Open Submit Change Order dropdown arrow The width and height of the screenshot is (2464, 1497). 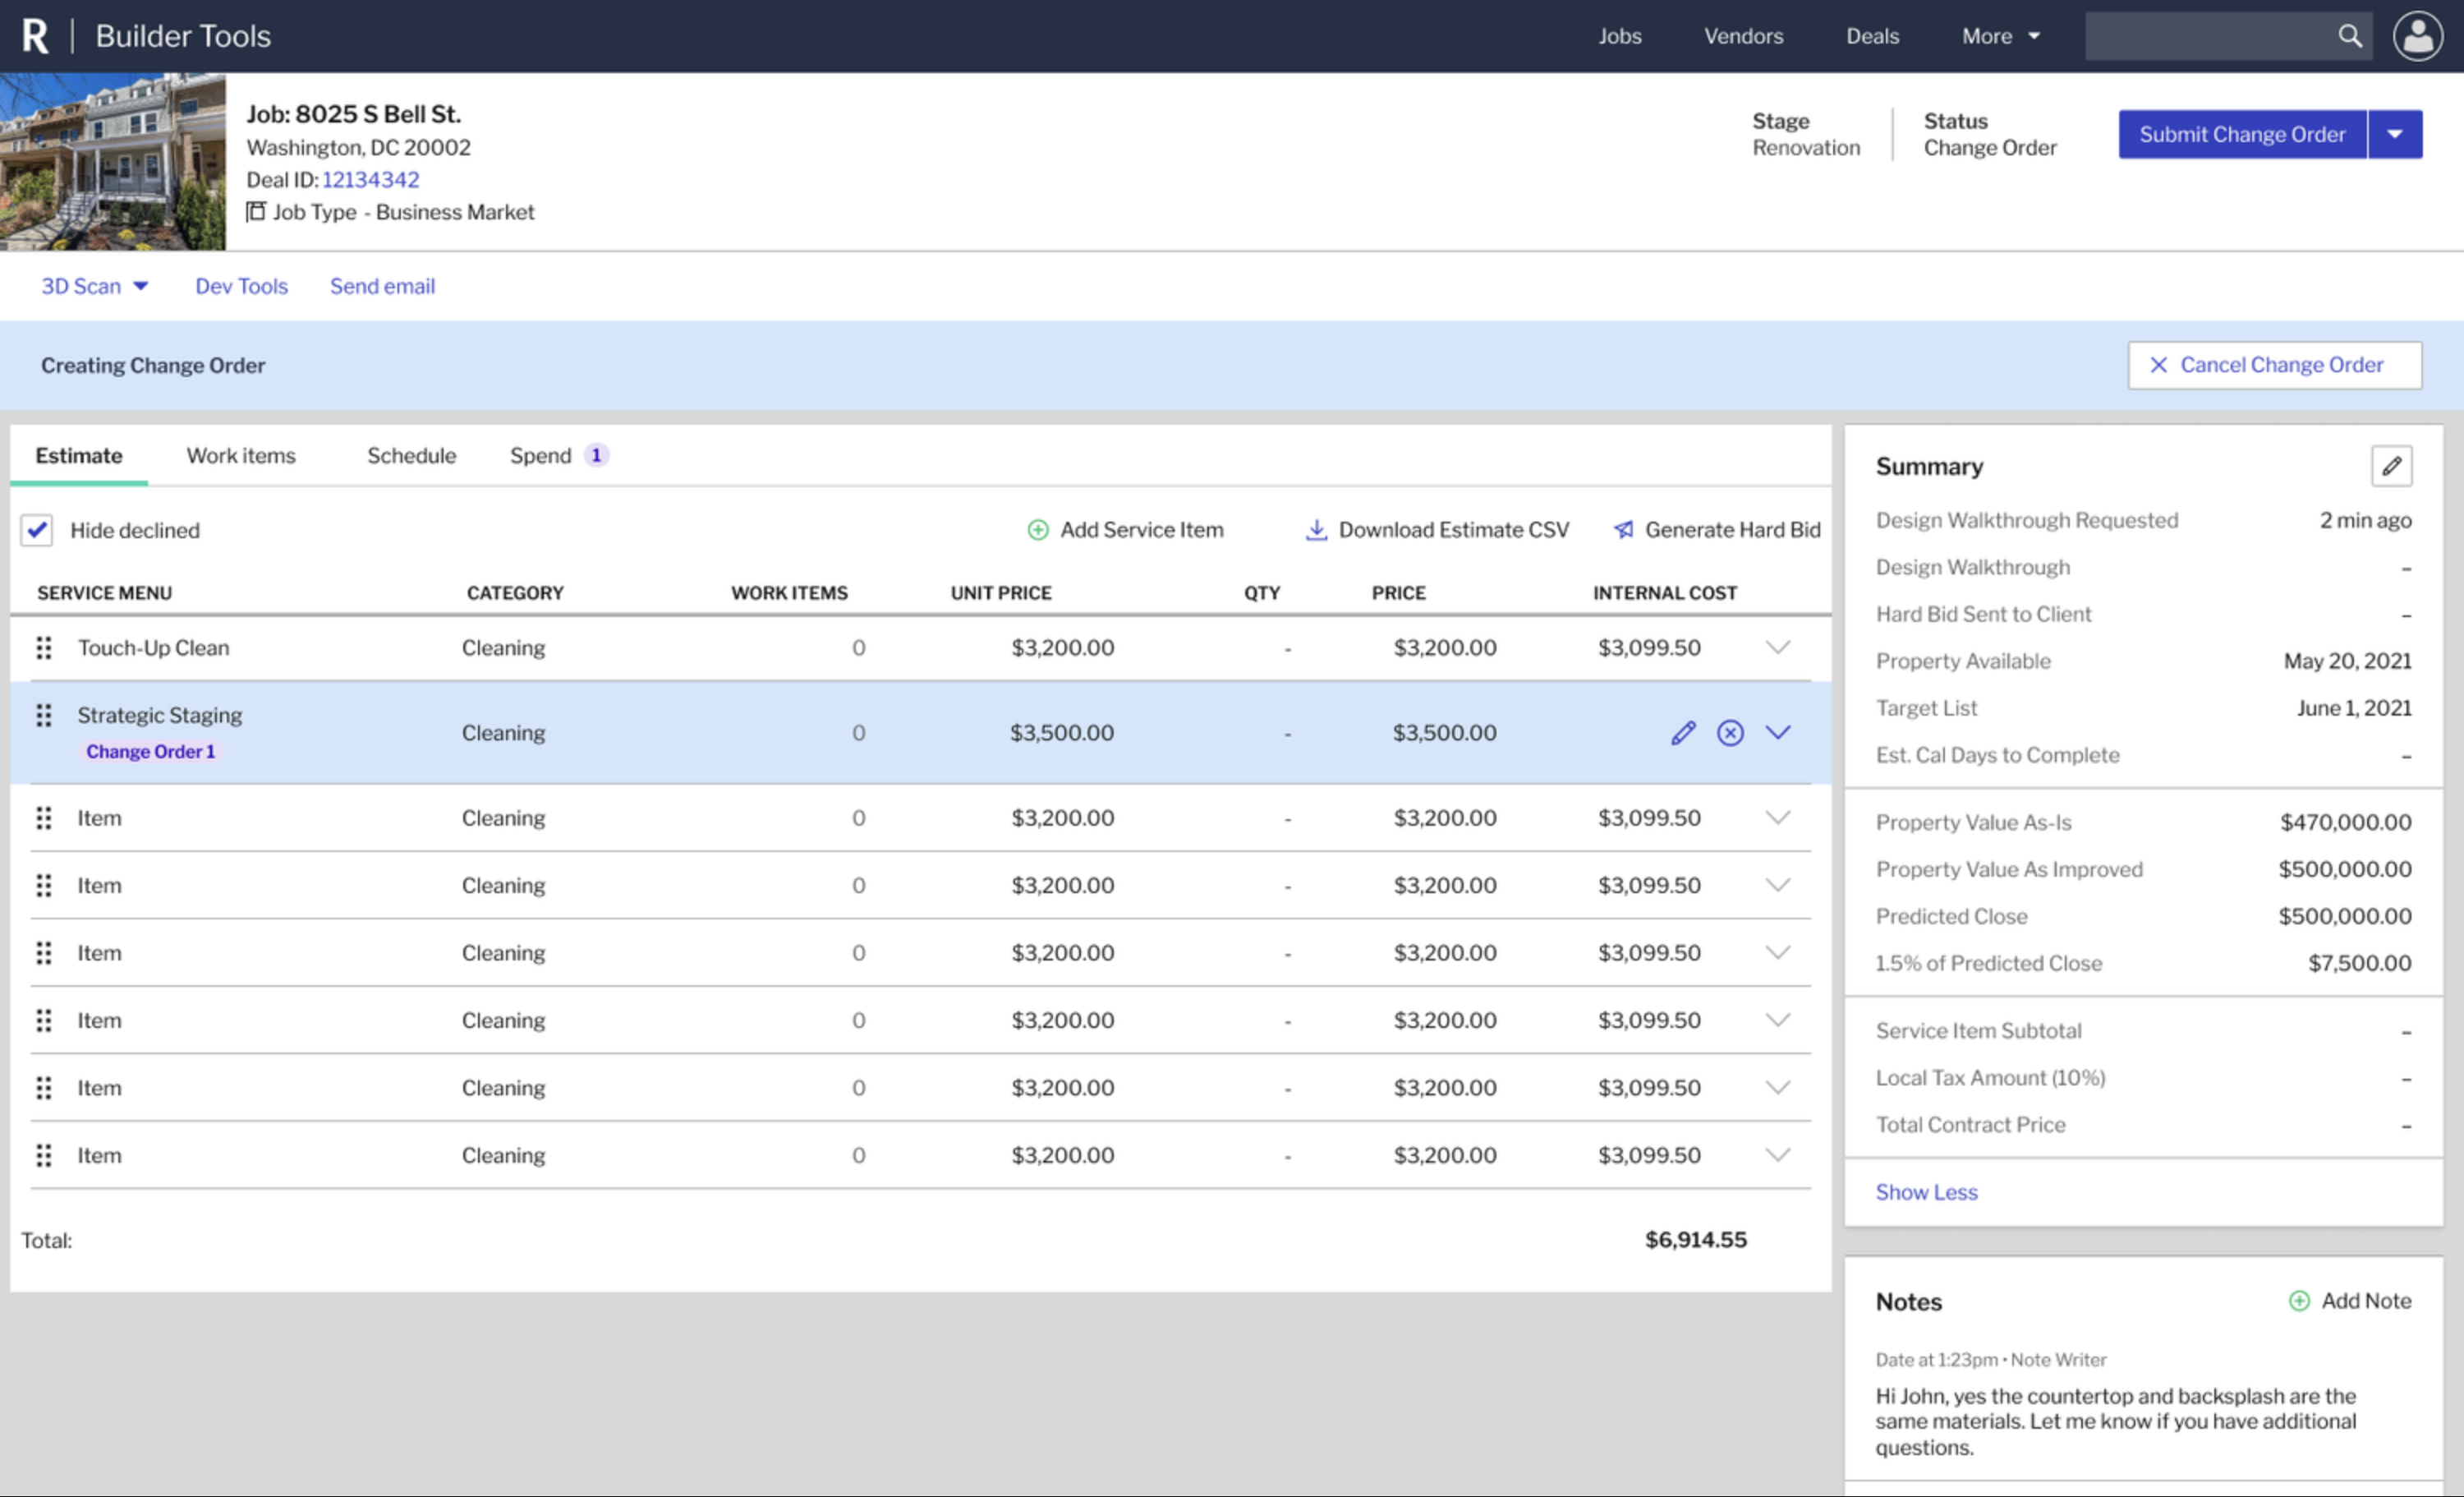pyautogui.click(x=2395, y=134)
